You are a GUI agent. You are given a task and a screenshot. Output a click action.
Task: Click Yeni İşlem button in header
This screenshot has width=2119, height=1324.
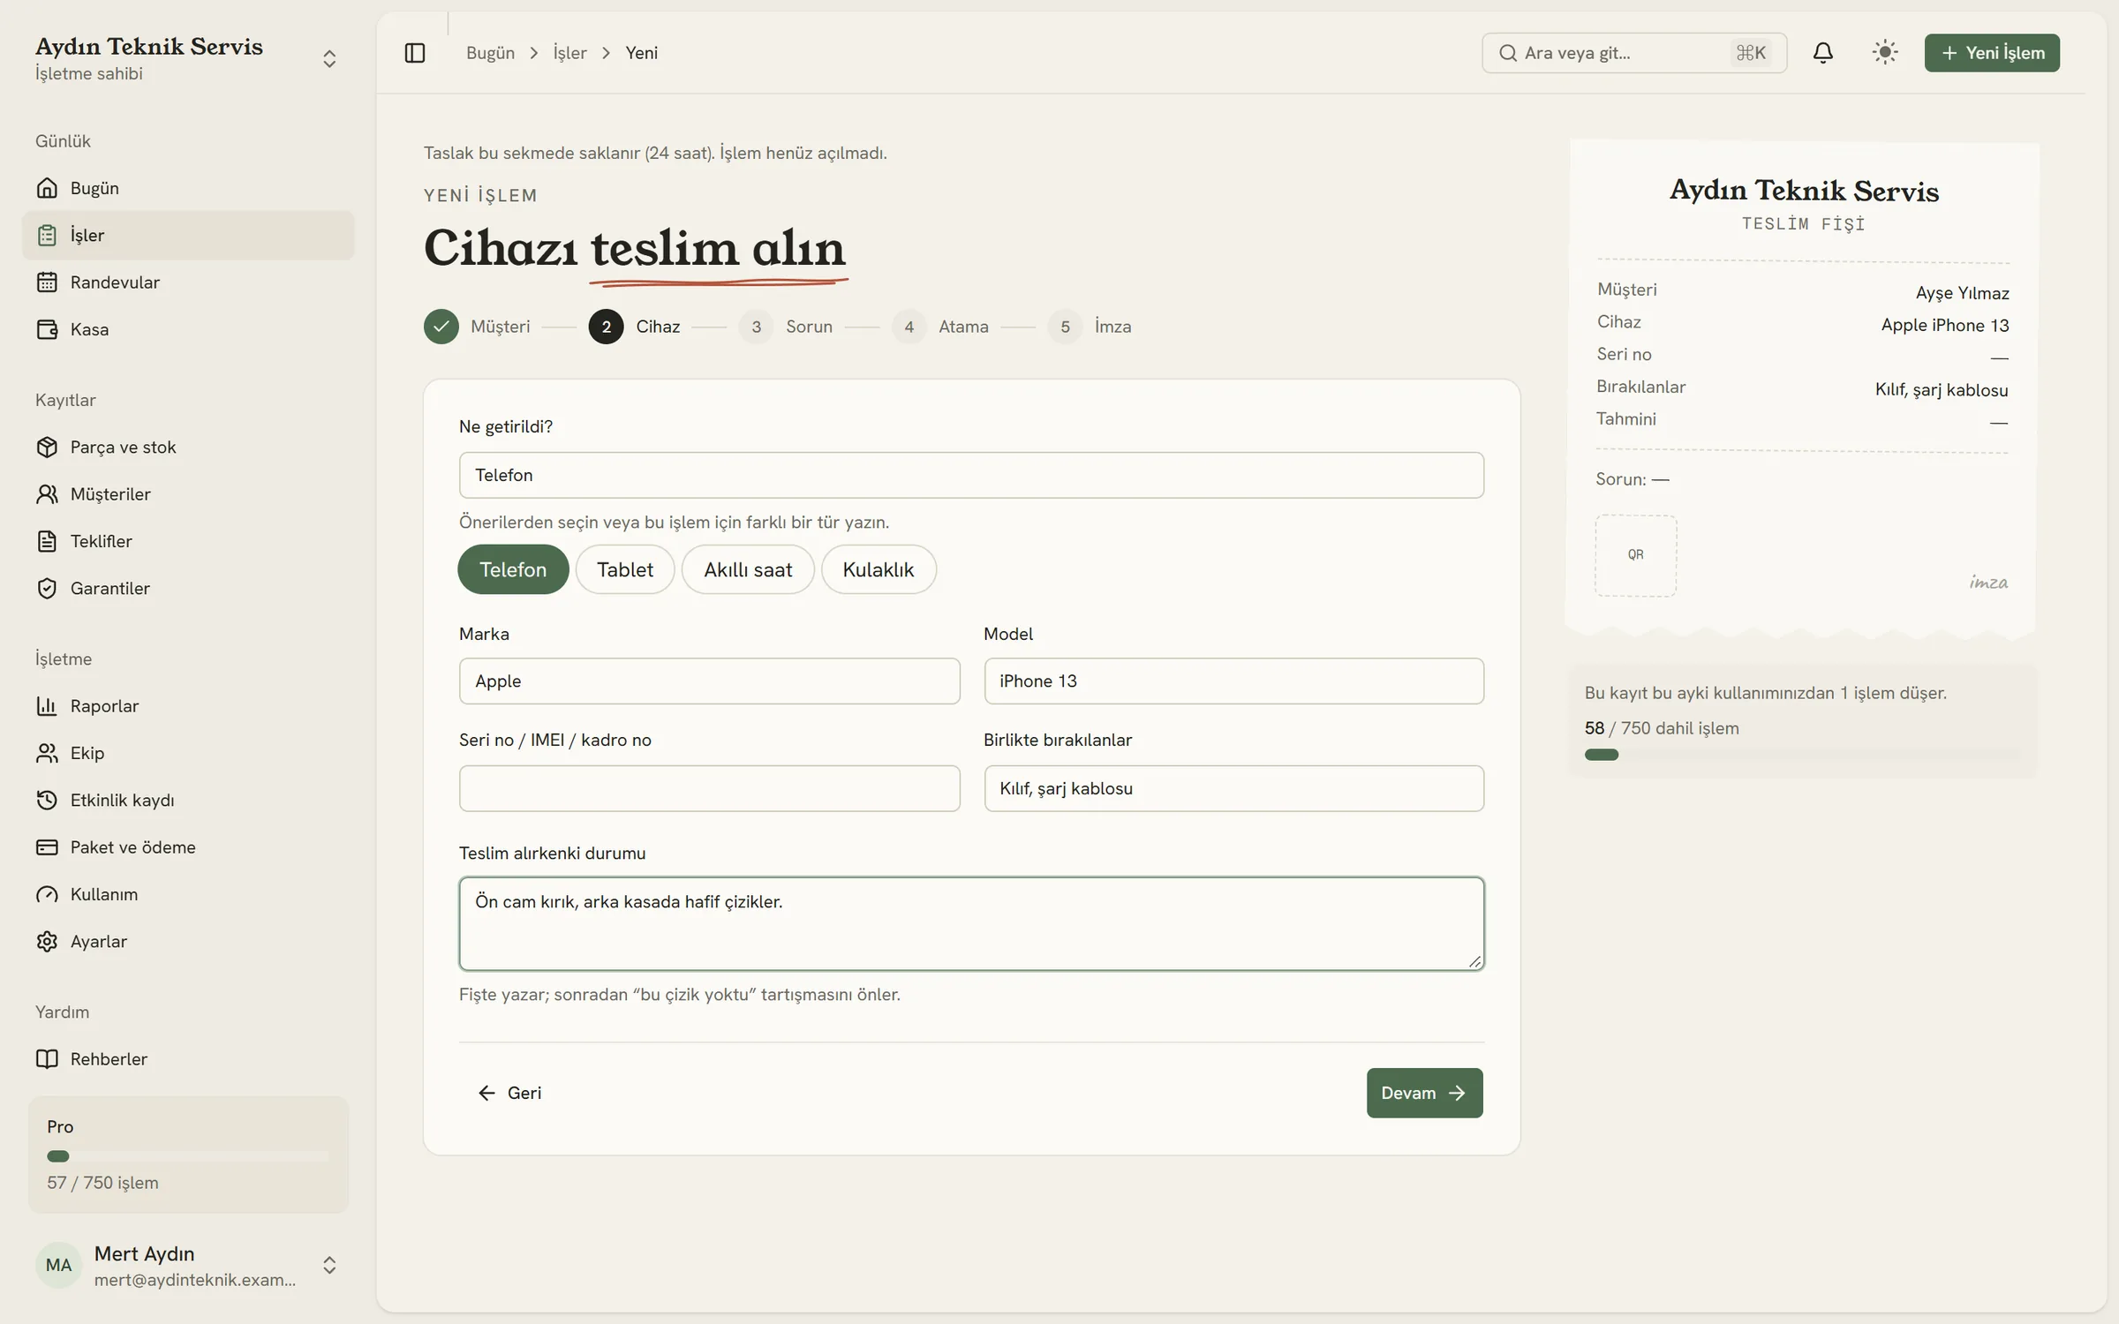[x=1992, y=53]
